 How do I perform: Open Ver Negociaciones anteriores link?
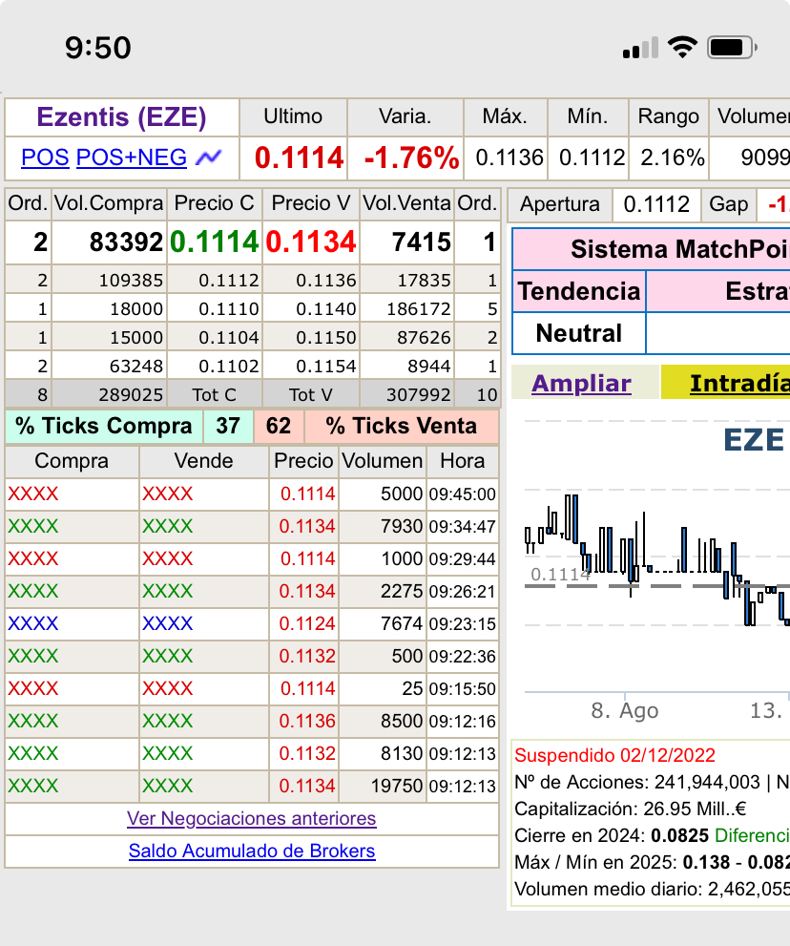point(252,818)
